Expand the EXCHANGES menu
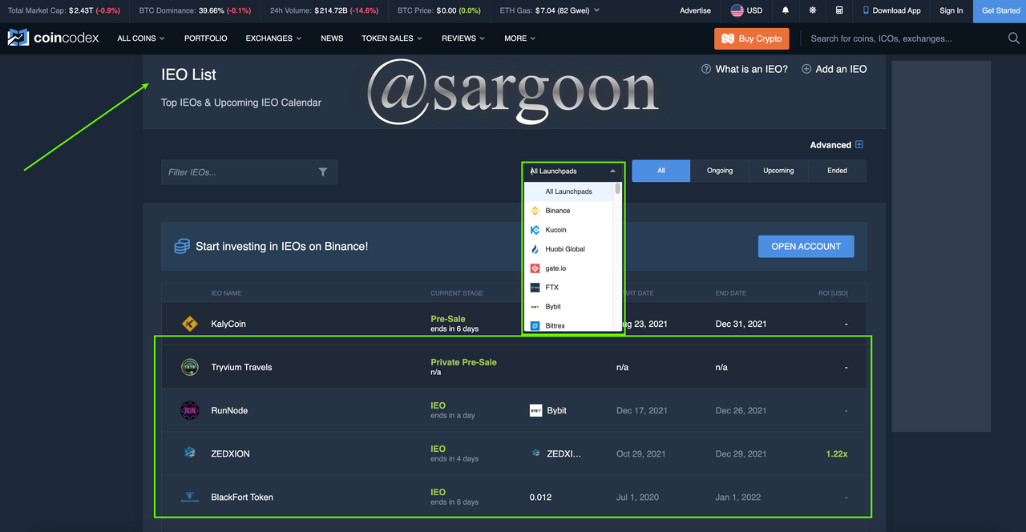The width and height of the screenshot is (1026, 532). (274, 38)
